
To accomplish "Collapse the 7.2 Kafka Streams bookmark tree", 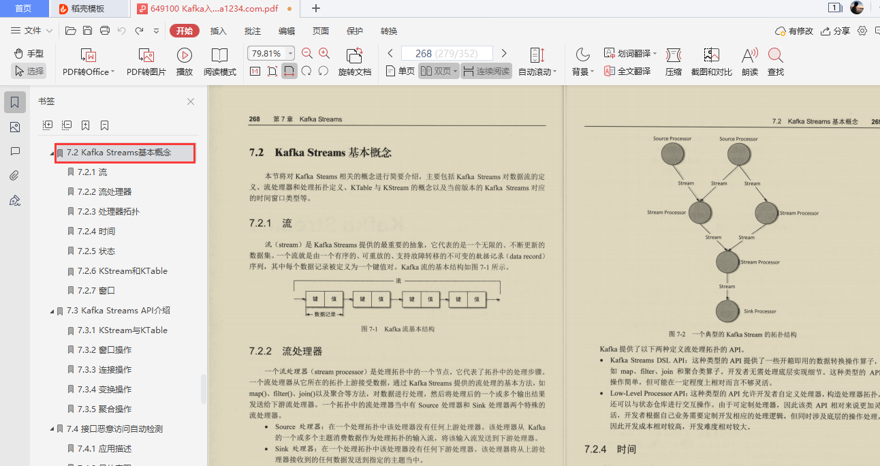I will coord(52,153).
